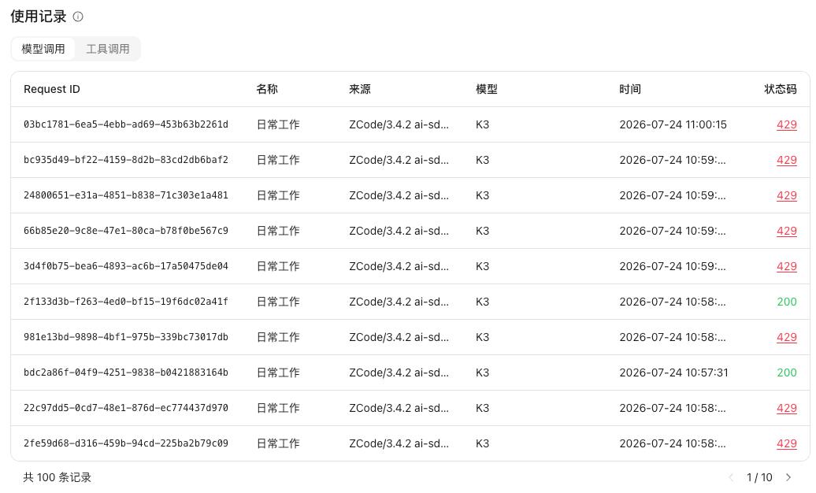Image resolution: width=816 pixels, height=493 pixels.
Task: Open 429 status of request 3d4f0b75
Action: pos(786,266)
